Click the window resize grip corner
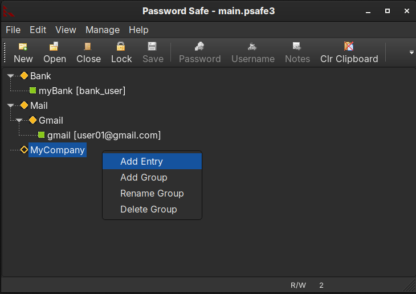416x294 pixels. click(x=409, y=285)
